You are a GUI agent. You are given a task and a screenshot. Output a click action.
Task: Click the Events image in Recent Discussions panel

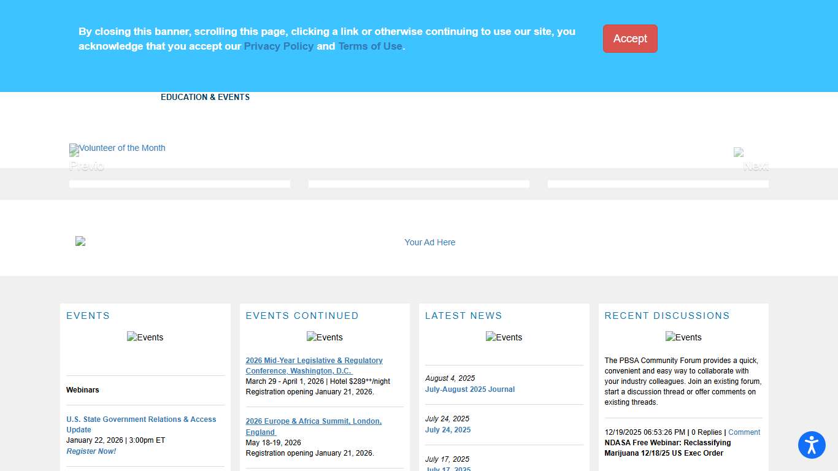tap(683, 337)
